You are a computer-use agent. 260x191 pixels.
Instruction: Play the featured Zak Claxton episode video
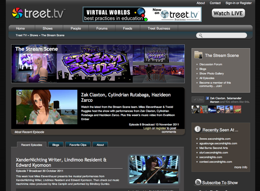point(20,93)
